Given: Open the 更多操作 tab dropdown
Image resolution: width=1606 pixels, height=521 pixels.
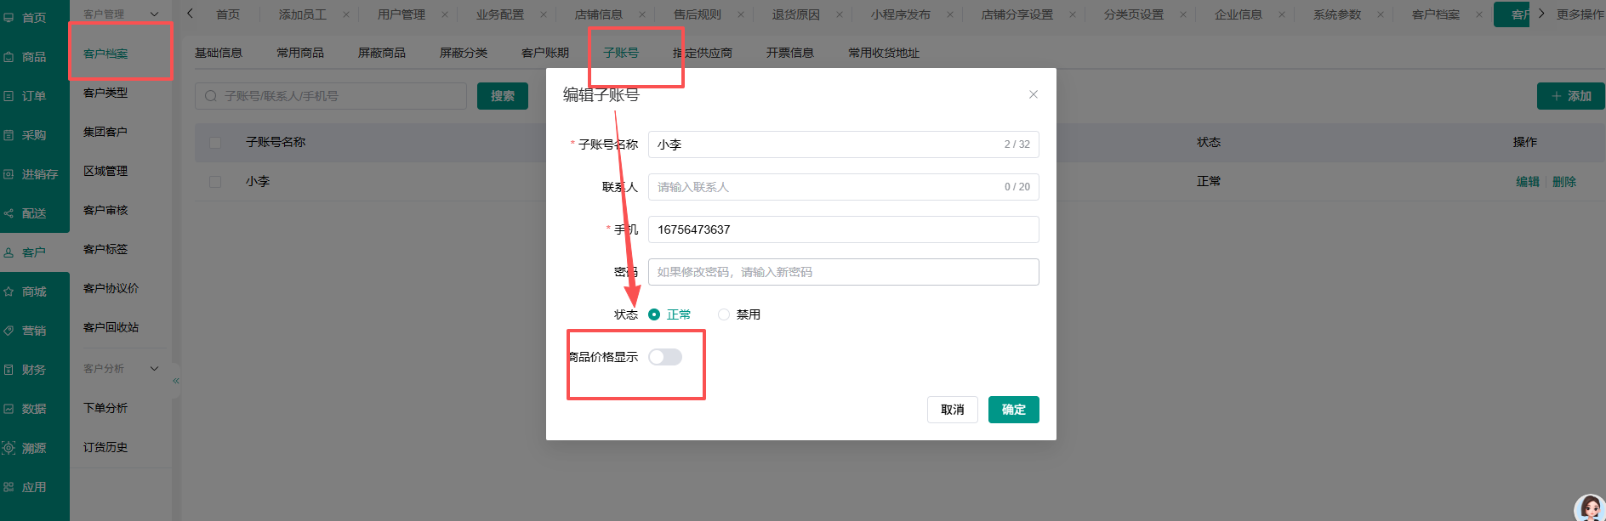Looking at the screenshot, I should (x=1580, y=14).
